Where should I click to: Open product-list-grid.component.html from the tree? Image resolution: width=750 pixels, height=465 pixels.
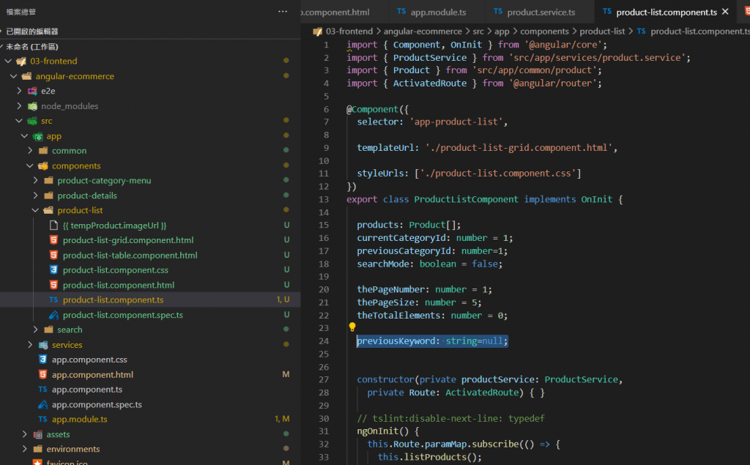pos(128,240)
